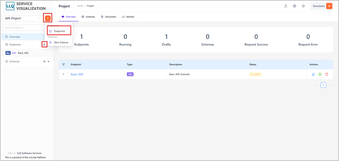This screenshot has height=161, width=339.
Task: Switch to the Schemas tab
Action: point(88,17)
